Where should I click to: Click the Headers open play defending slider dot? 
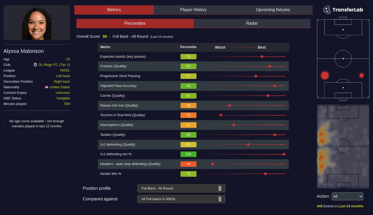[x=212, y=164]
